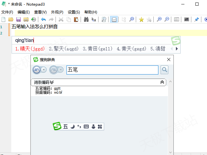This screenshot has height=155, width=207.
Task: Open the IME toolbox four-squares icon
Action: [x=100, y=127]
